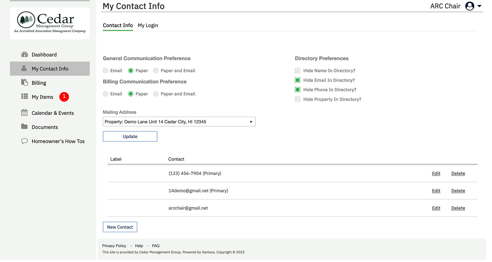
Task: Uncheck Hide Email In Directory checkbox
Action: click(297, 80)
